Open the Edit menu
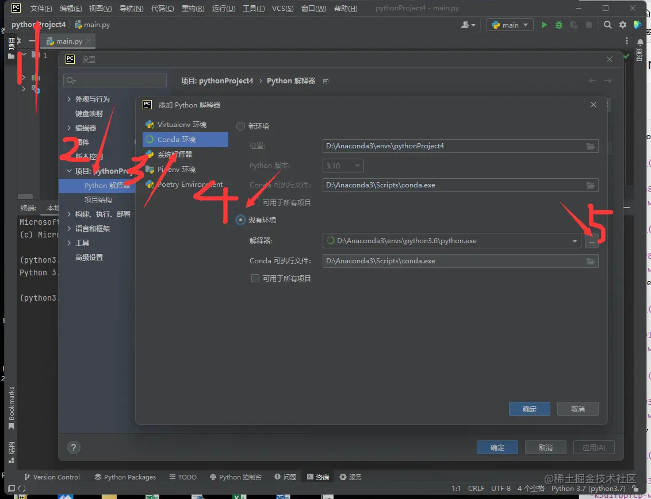This screenshot has height=499, width=651. (x=71, y=8)
